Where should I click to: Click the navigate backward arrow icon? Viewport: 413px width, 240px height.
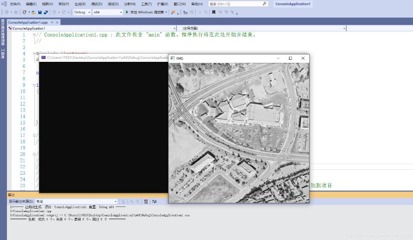[6, 12]
